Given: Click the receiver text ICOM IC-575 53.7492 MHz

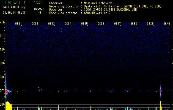Looking at the screenshot, I should point(110,10).
